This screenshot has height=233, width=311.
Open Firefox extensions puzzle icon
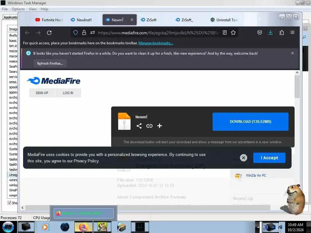coord(282,32)
